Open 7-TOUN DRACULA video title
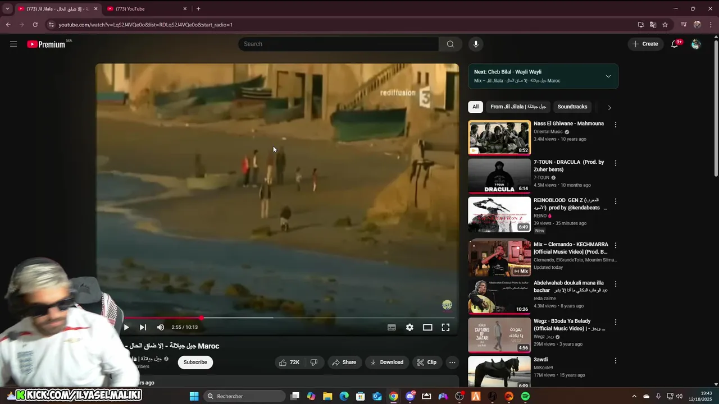719x404 pixels. click(568, 166)
